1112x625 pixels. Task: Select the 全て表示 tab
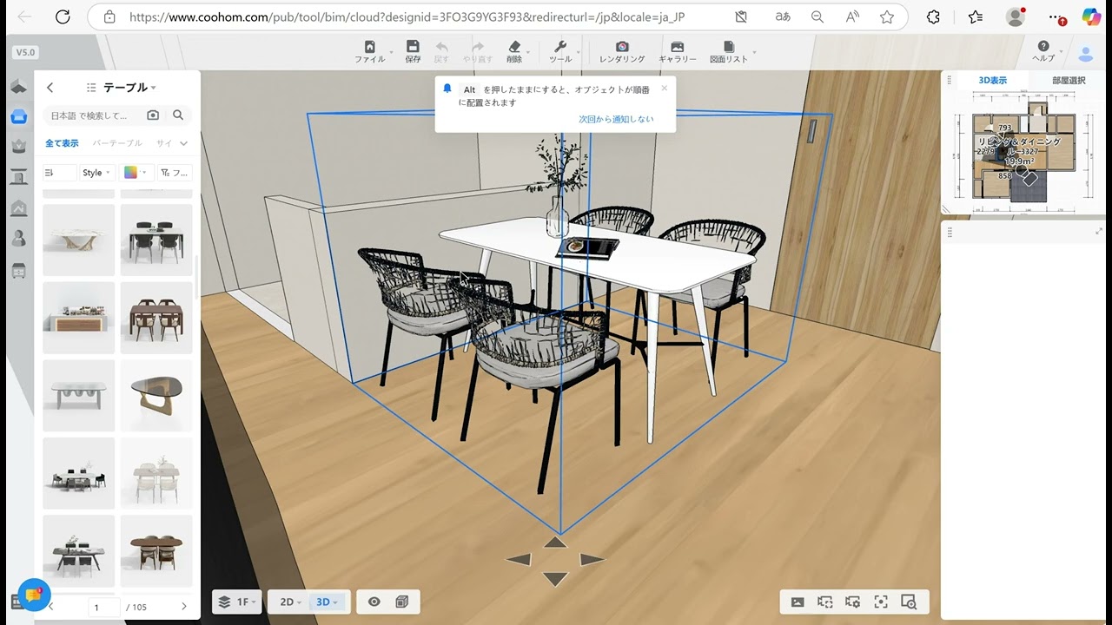click(62, 143)
